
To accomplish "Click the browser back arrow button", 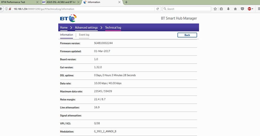I will [1, 9].
